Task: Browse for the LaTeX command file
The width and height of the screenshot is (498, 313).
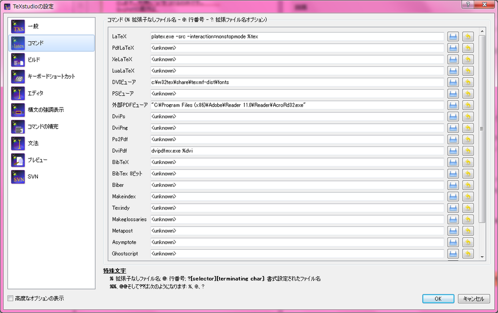Action: pyautogui.click(x=453, y=36)
